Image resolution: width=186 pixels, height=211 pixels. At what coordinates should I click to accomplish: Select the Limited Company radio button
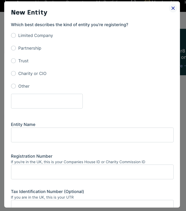pyautogui.click(x=13, y=35)
